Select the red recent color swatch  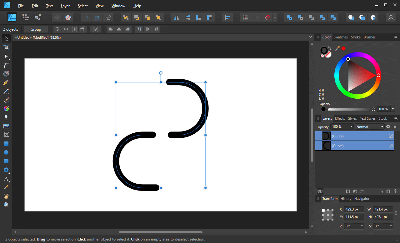[x=343, y=48]
